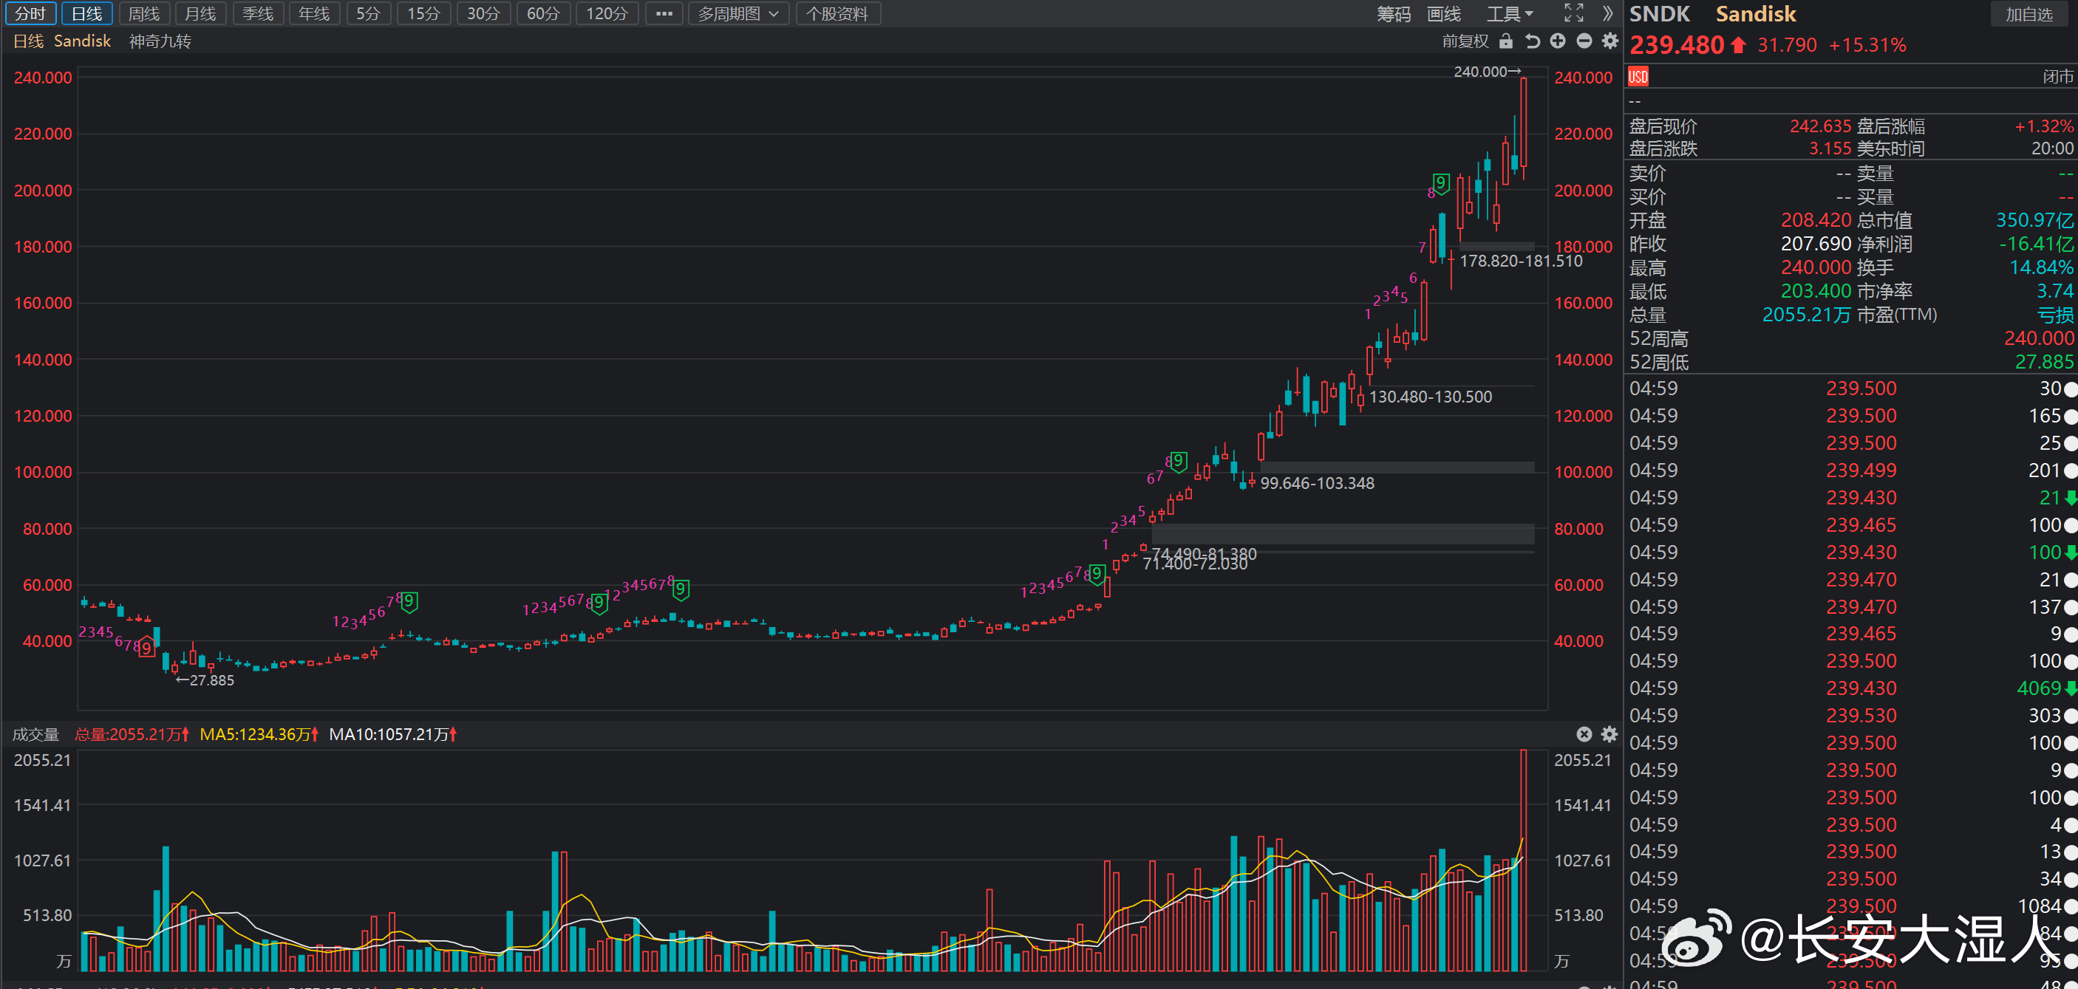
Task: Expand more timeframe options ellipsis
Action: [x=664, y=14]
